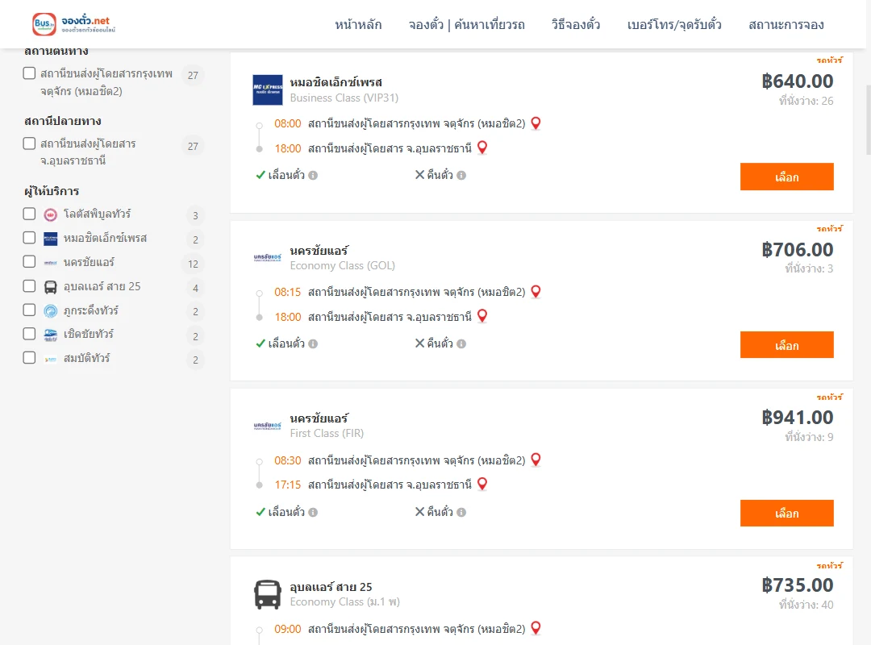Click the ที่นั่งว่าง: 40 seats text
Screen dimensions: 871x645
(806, 605)
